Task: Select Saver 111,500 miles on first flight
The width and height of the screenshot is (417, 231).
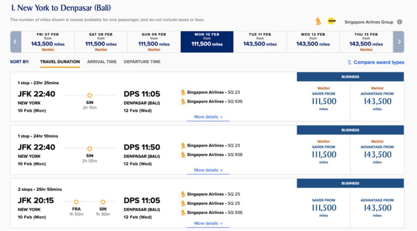Action: [x=323, y=101]
